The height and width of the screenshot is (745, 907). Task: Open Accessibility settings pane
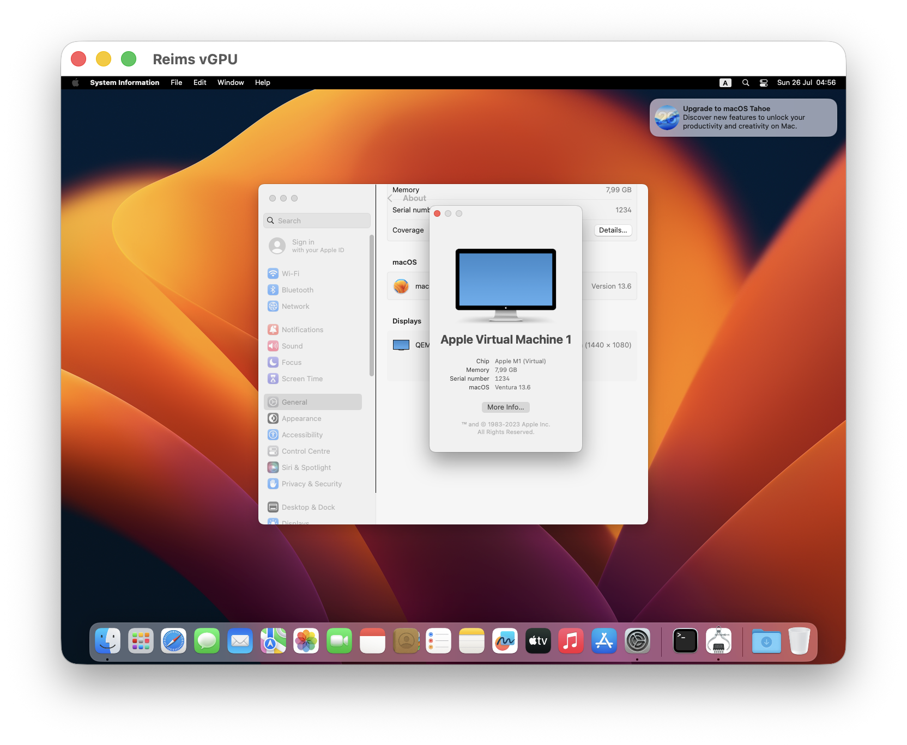313,435
